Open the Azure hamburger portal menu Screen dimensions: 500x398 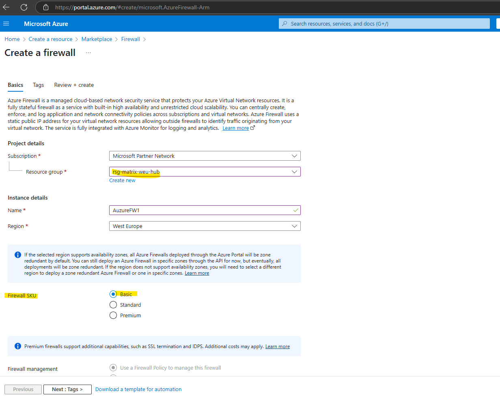coord(6,24)
